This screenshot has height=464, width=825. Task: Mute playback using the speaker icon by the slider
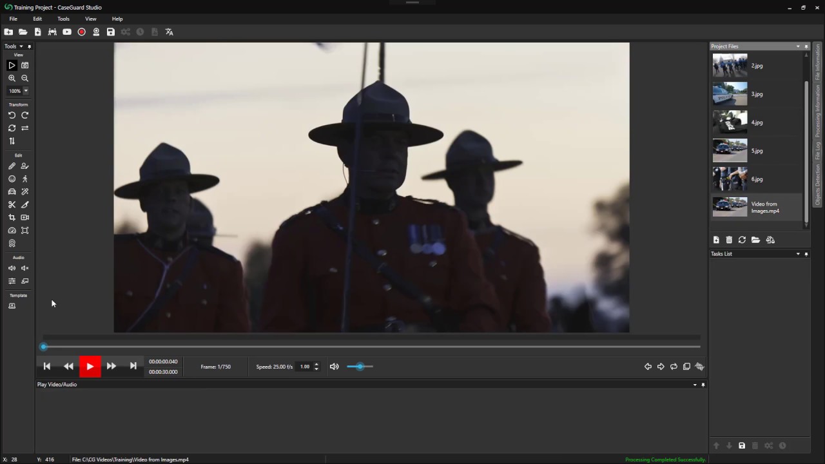(335, 367)
